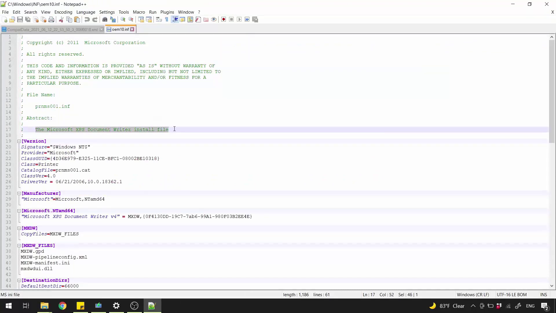
Task: Open the Encoding menu
Action: tap(63, 12)
